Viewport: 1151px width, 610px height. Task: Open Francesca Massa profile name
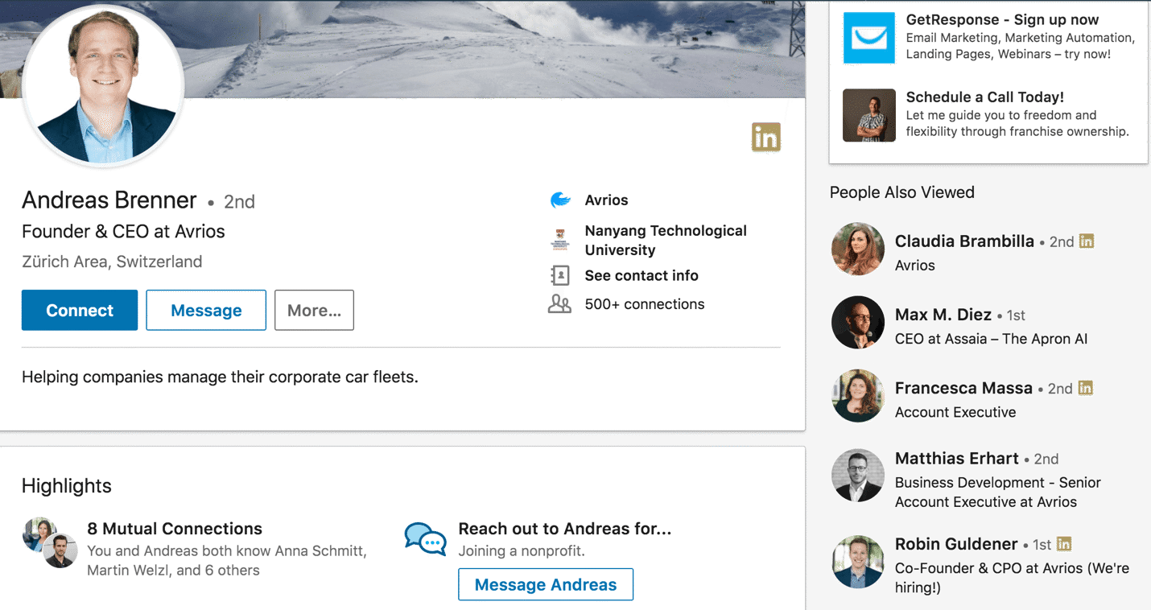(x=963, y=388)
